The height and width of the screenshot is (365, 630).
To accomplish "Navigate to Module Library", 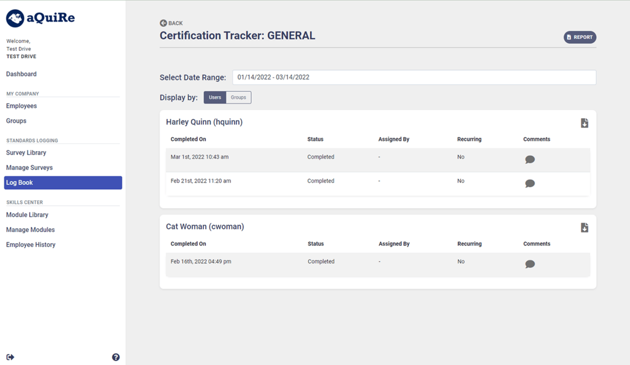I will click(27, 215).
